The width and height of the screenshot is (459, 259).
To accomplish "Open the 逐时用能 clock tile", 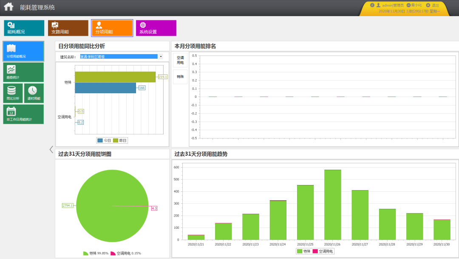I will pos(34,93).
